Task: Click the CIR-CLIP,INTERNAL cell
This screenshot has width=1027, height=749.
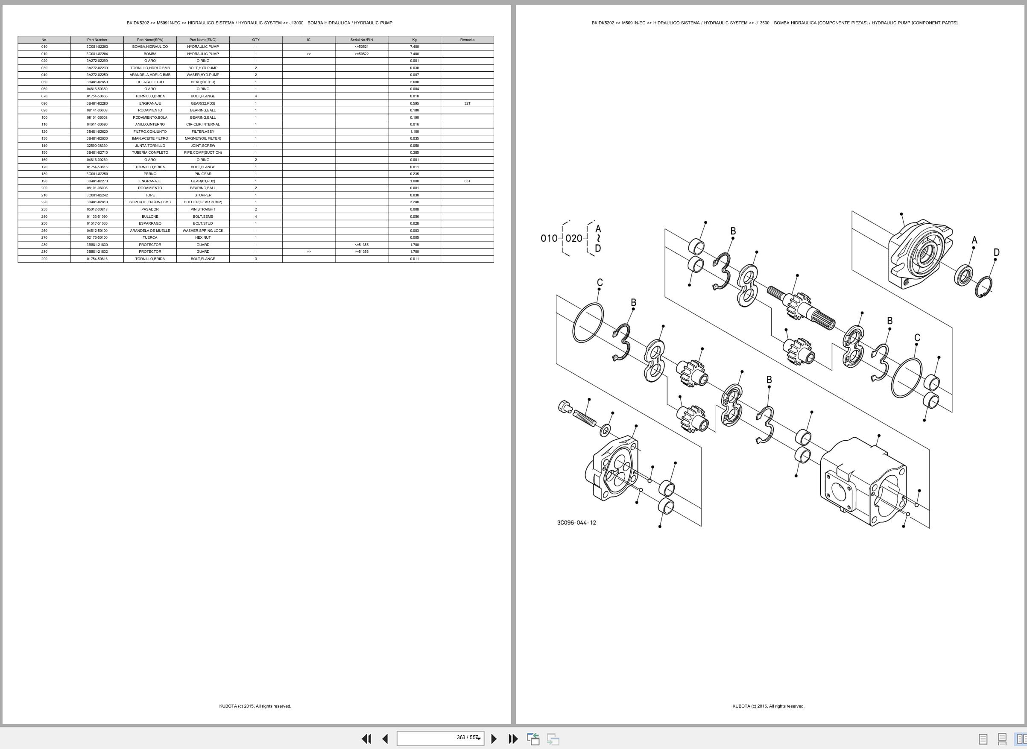Action: coord(203,124)
